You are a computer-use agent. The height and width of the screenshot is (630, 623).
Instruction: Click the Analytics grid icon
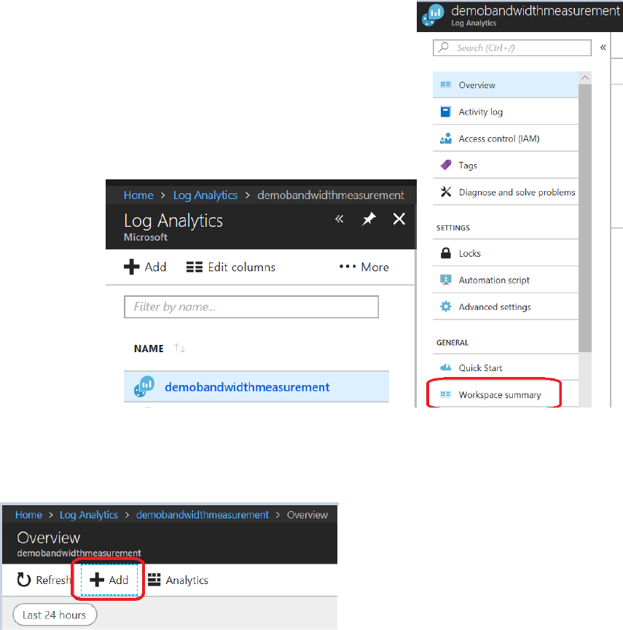coord(154,580)
